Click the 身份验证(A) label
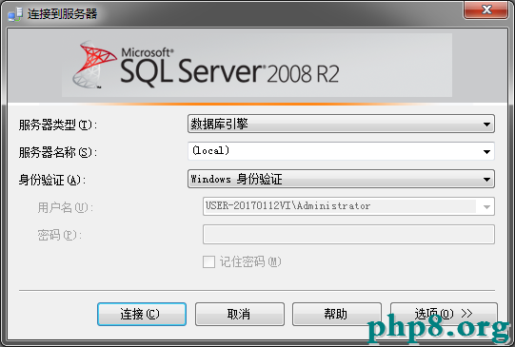The height and width of the screenshot is (347, 515). pos(52,180)
